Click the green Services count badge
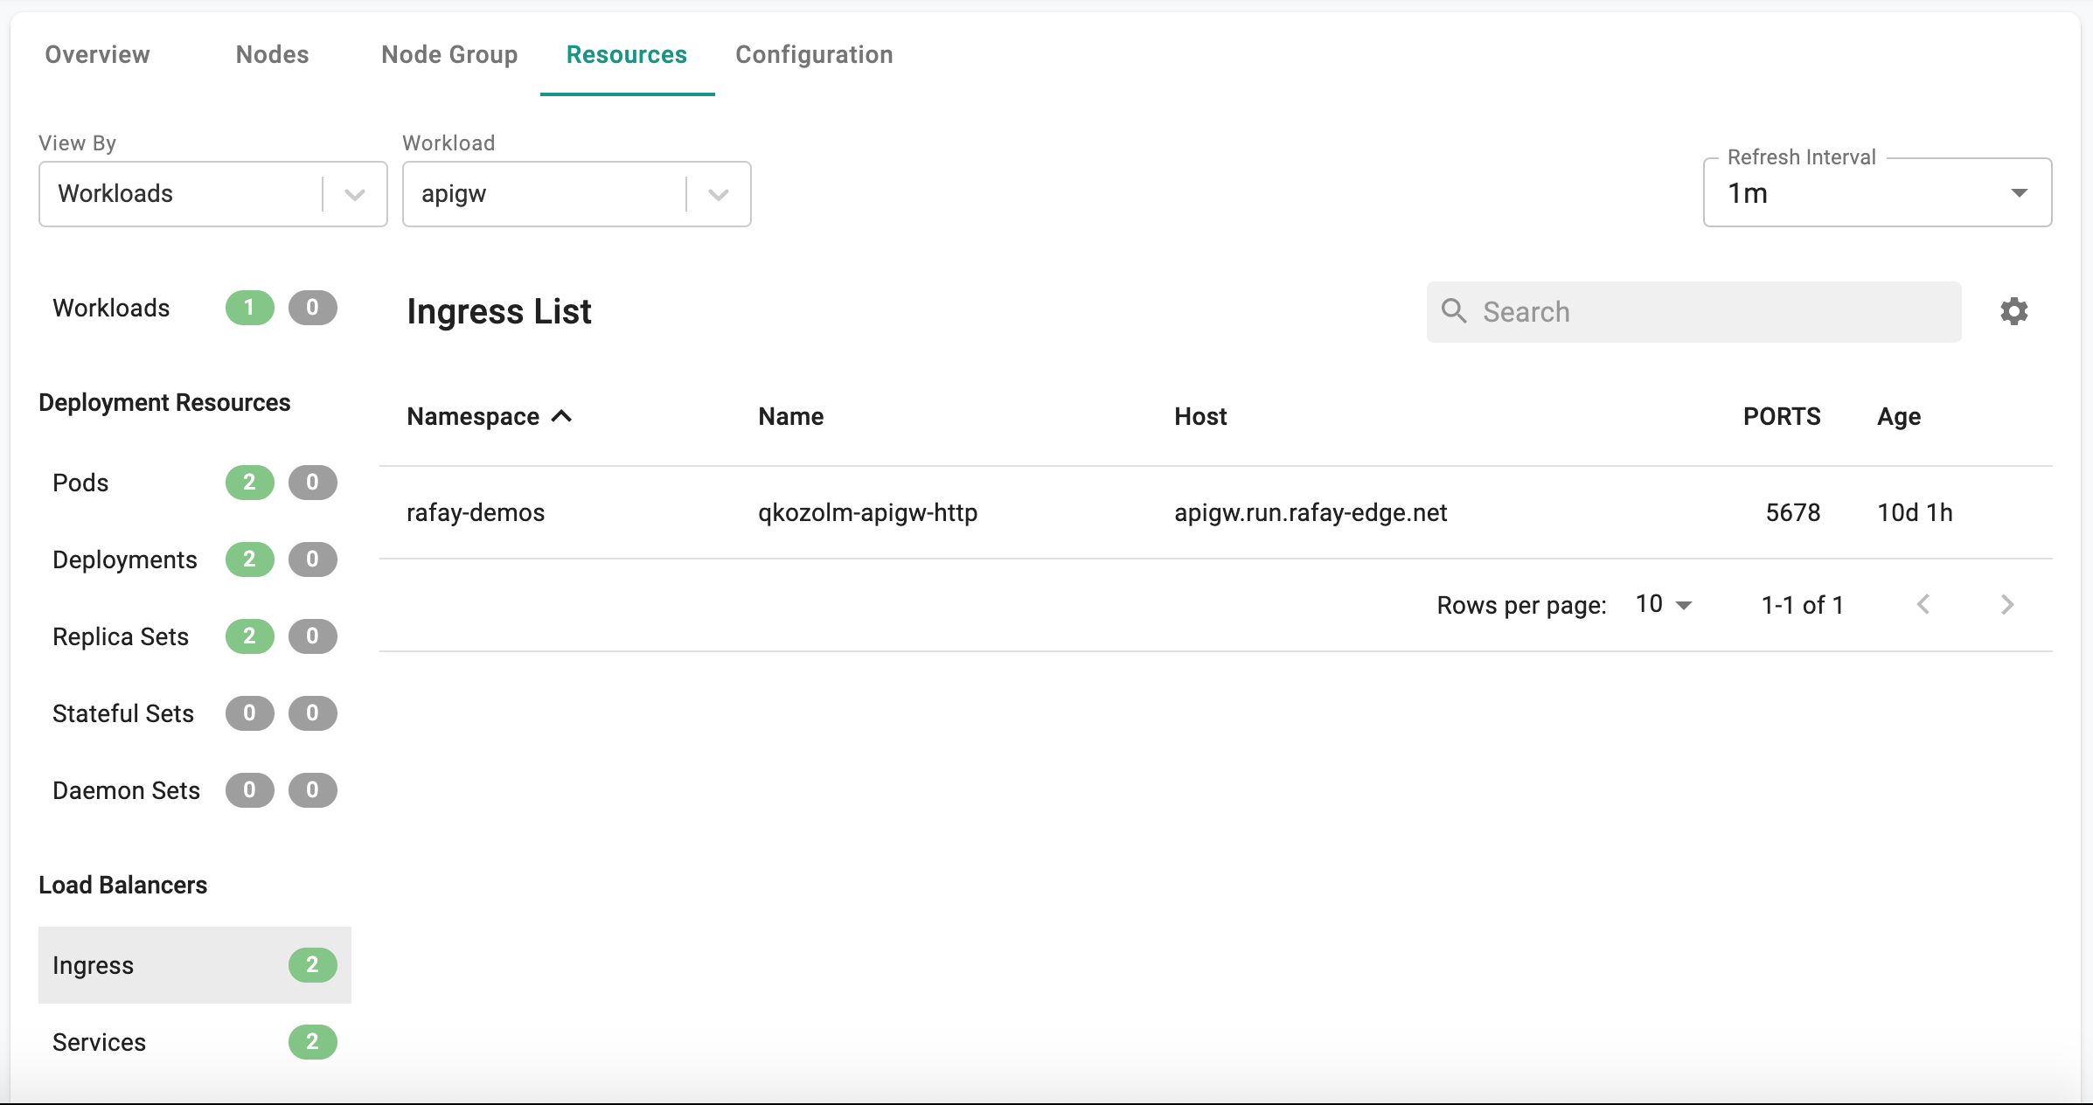 (313, 1042)
